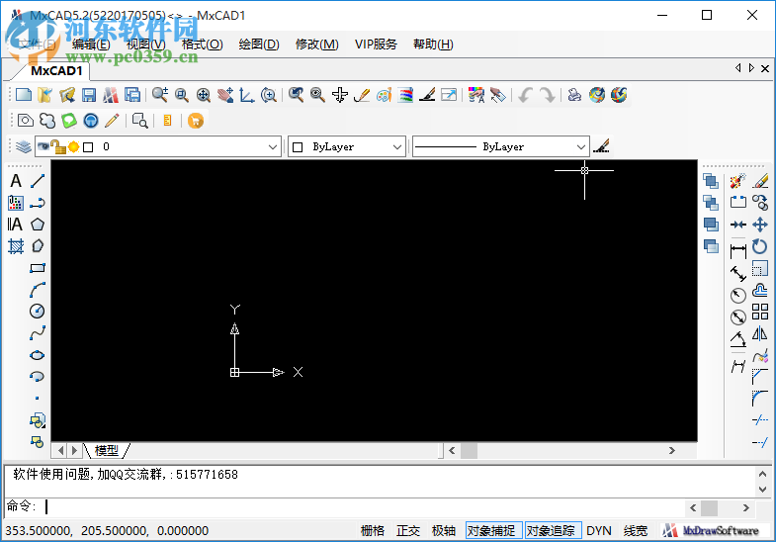Select the Hatch tool
Viewport: 776px width, 542px height.
(x=16, y=246)
